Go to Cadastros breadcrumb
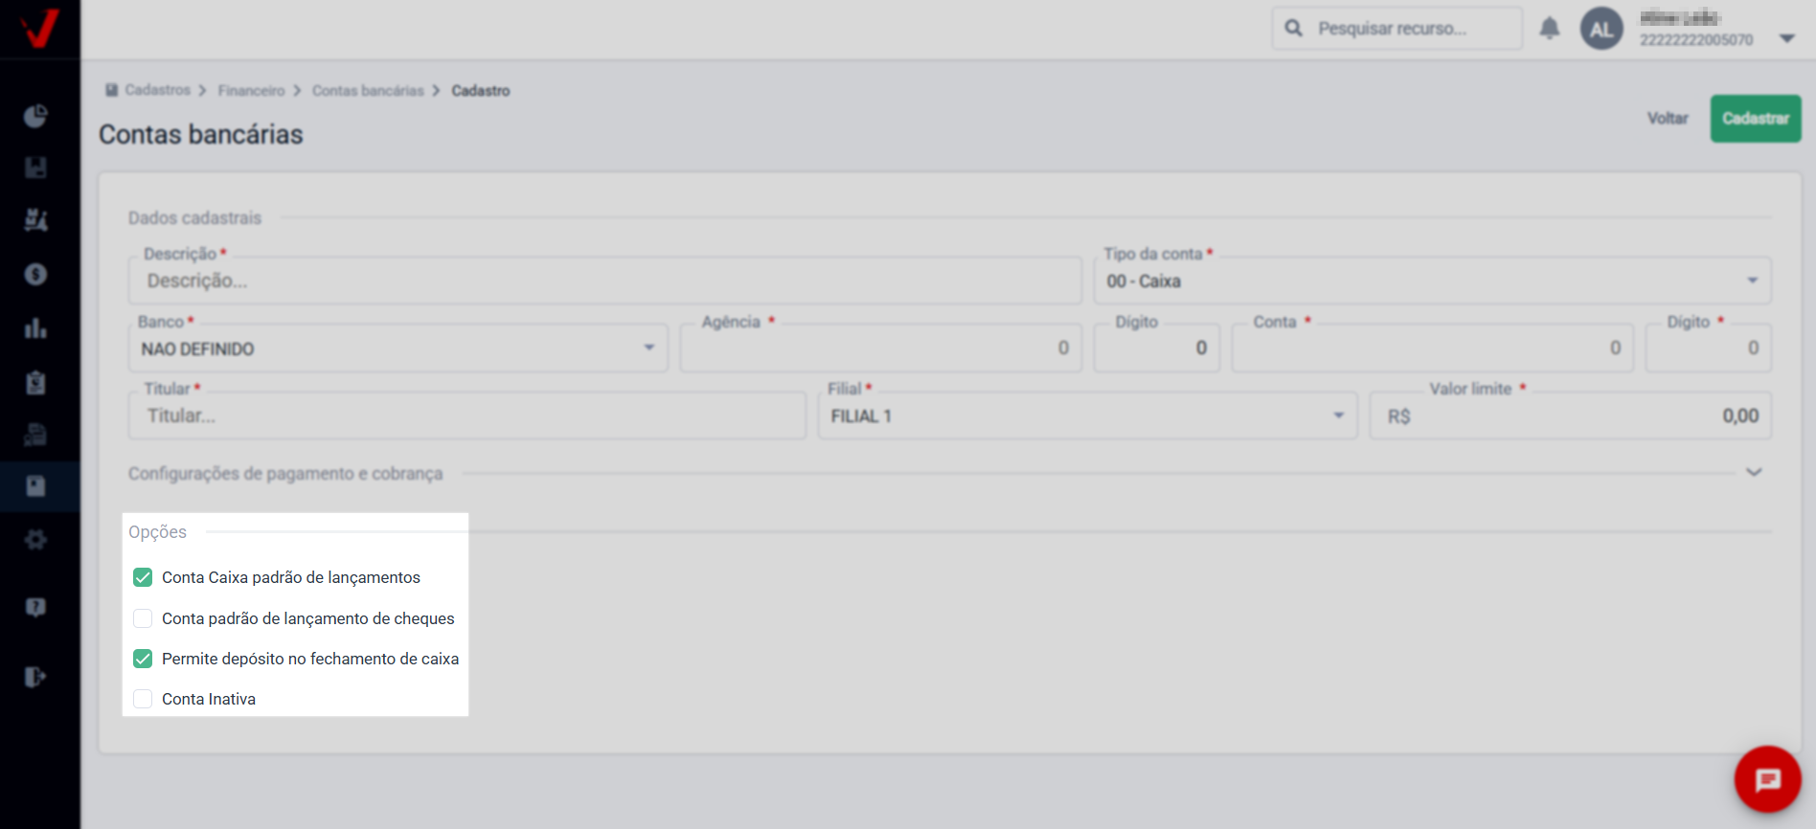The image size is (1816, 829). [x=157, y=90]
